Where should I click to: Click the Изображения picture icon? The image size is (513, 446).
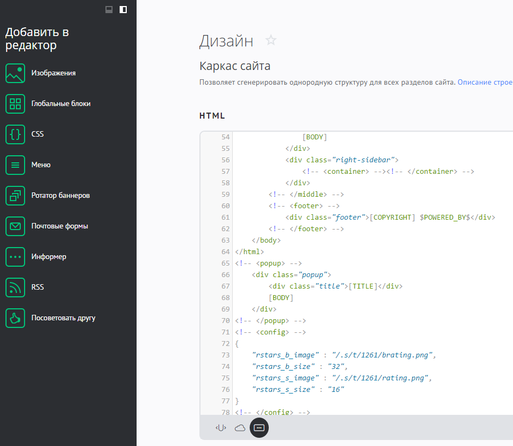pyautogui.click(x=15, y=73)
